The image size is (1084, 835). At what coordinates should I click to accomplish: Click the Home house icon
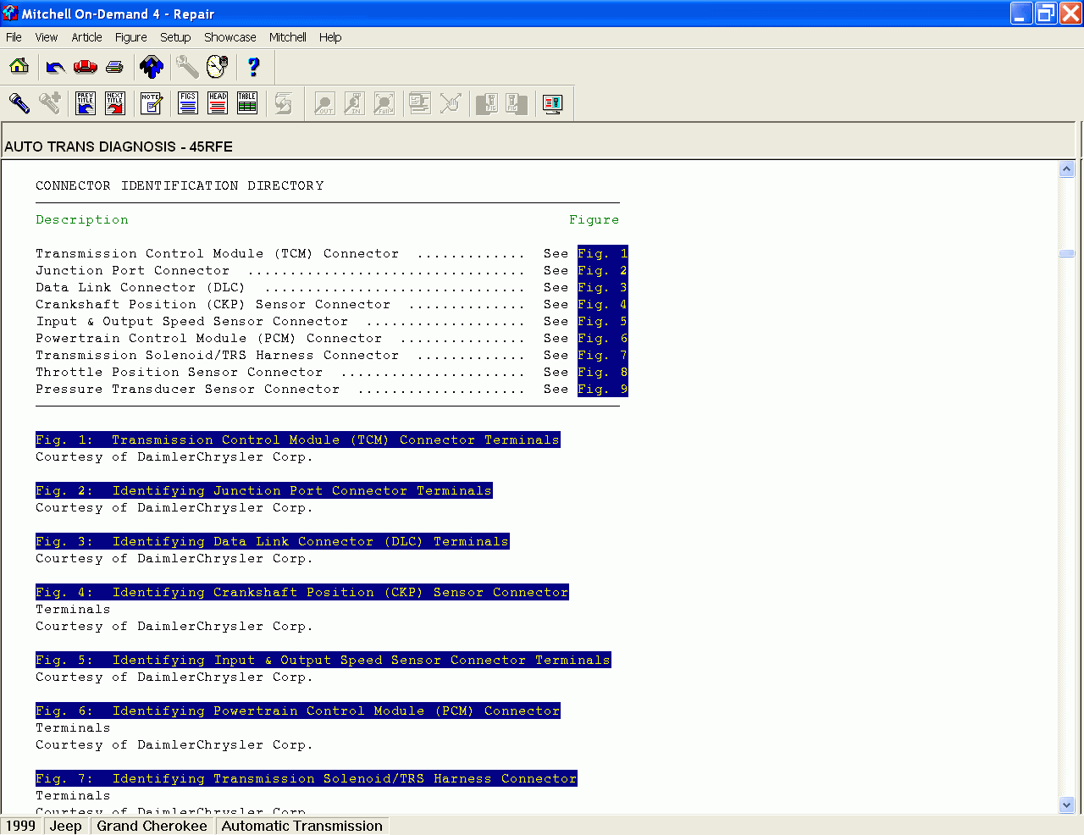pos(19,66)
